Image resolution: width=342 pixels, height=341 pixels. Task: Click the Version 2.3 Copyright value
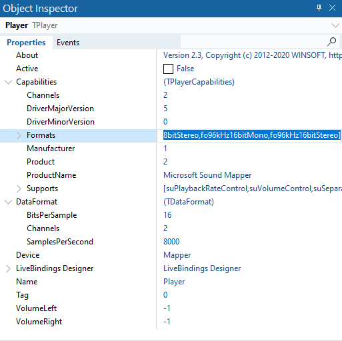253,55
